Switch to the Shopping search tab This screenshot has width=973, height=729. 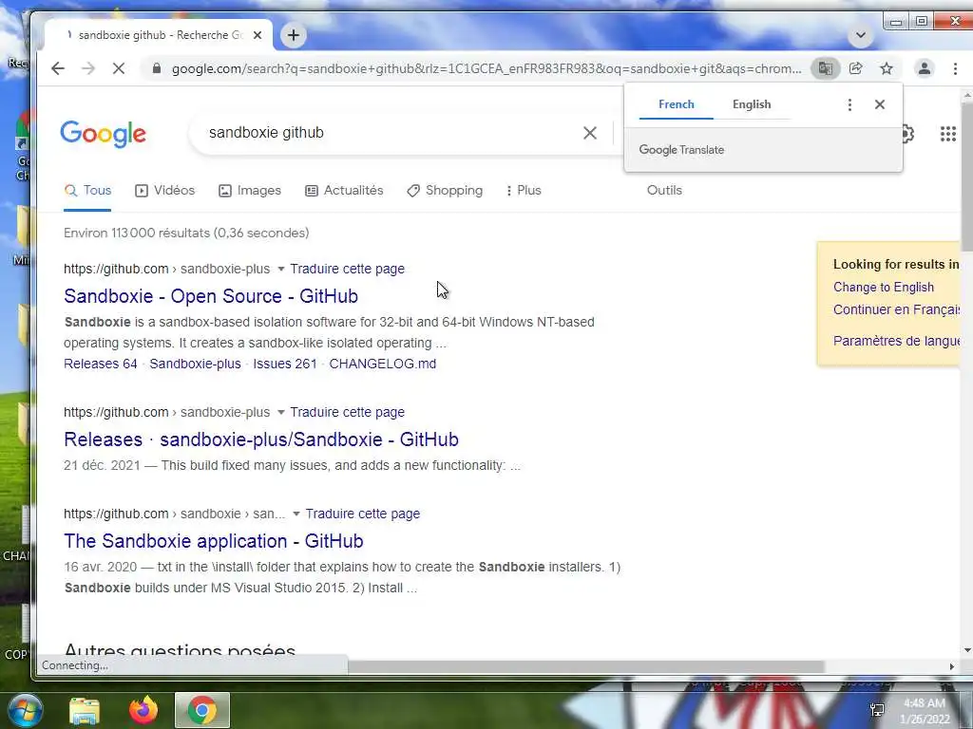click(445, 190)
